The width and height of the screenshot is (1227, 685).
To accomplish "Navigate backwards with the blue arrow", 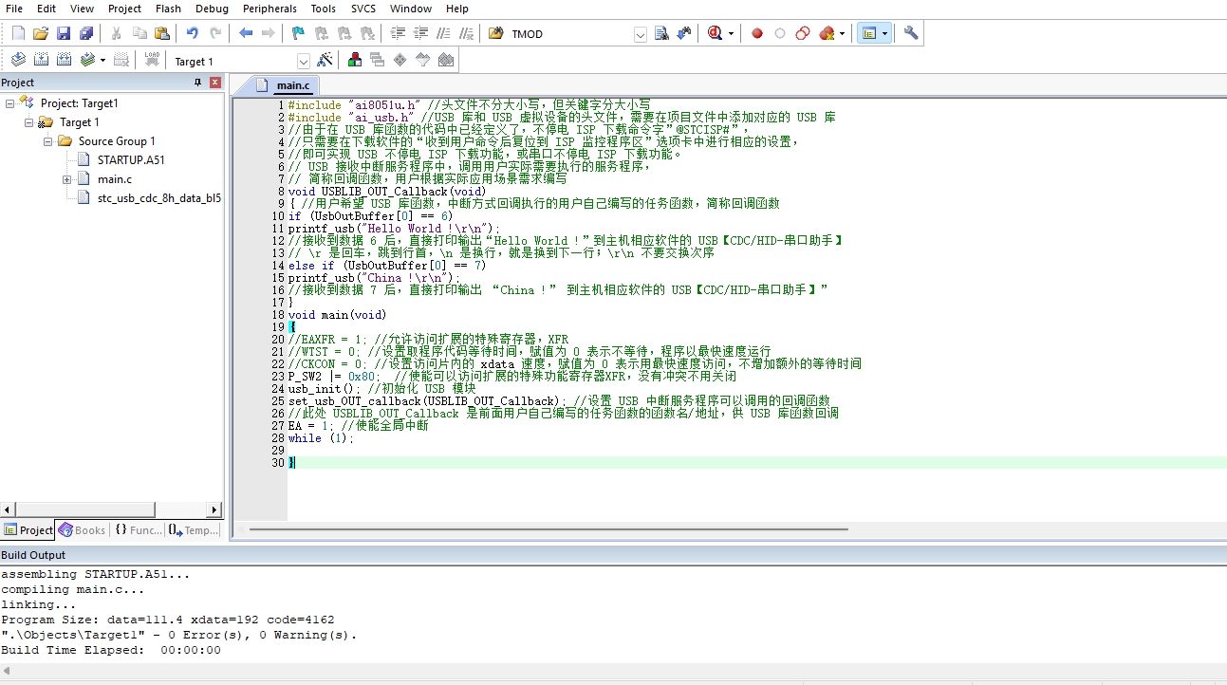I will 246,33.
